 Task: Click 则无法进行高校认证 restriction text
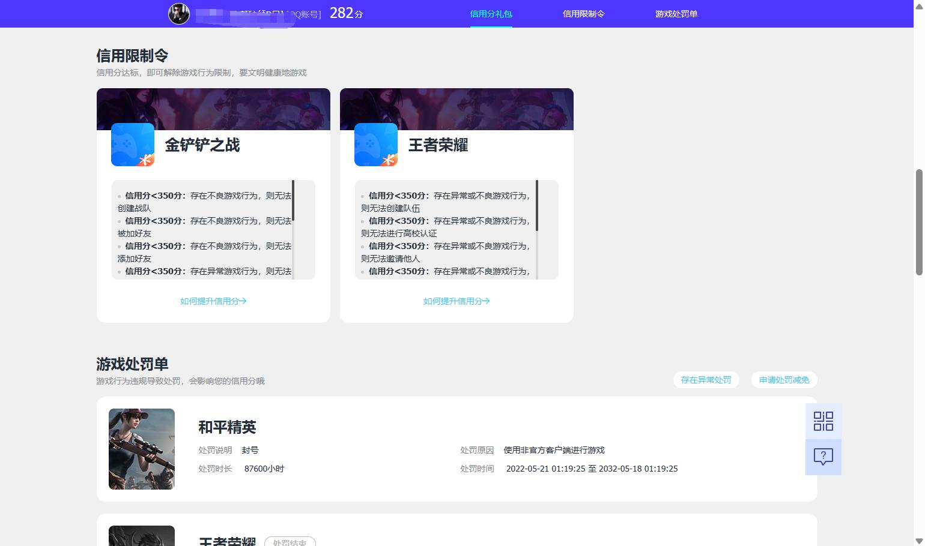pyautogui.click(x=399, y=233)
